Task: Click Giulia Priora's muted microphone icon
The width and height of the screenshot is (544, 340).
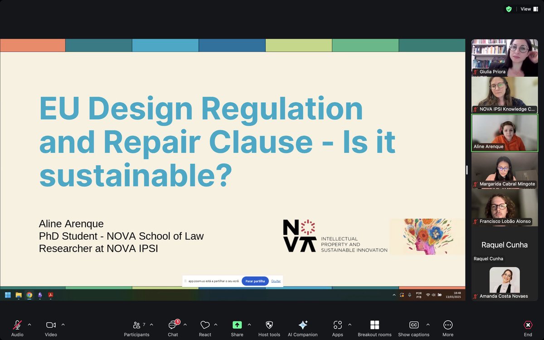Action: pos(476,72)
